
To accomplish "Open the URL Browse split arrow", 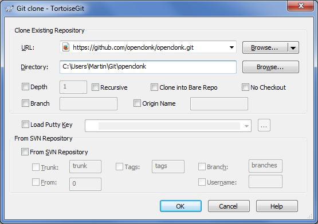I will point(293,48).
